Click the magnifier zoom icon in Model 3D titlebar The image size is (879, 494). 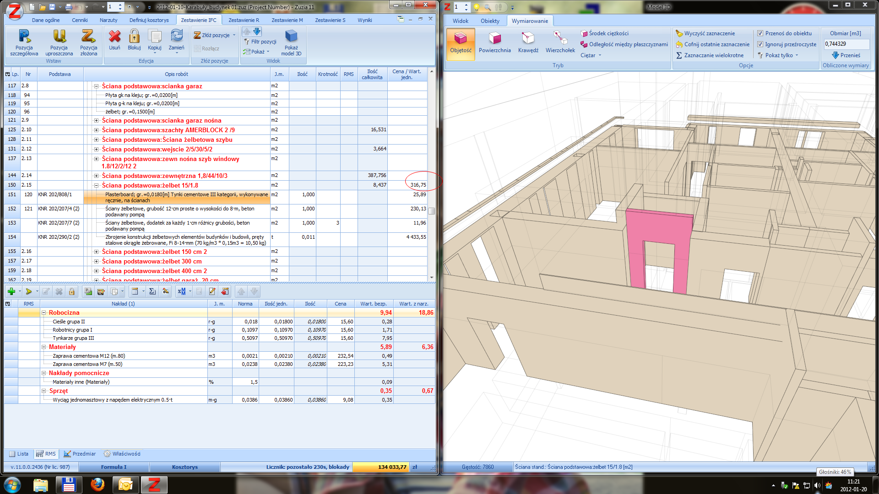pos(488,7)
